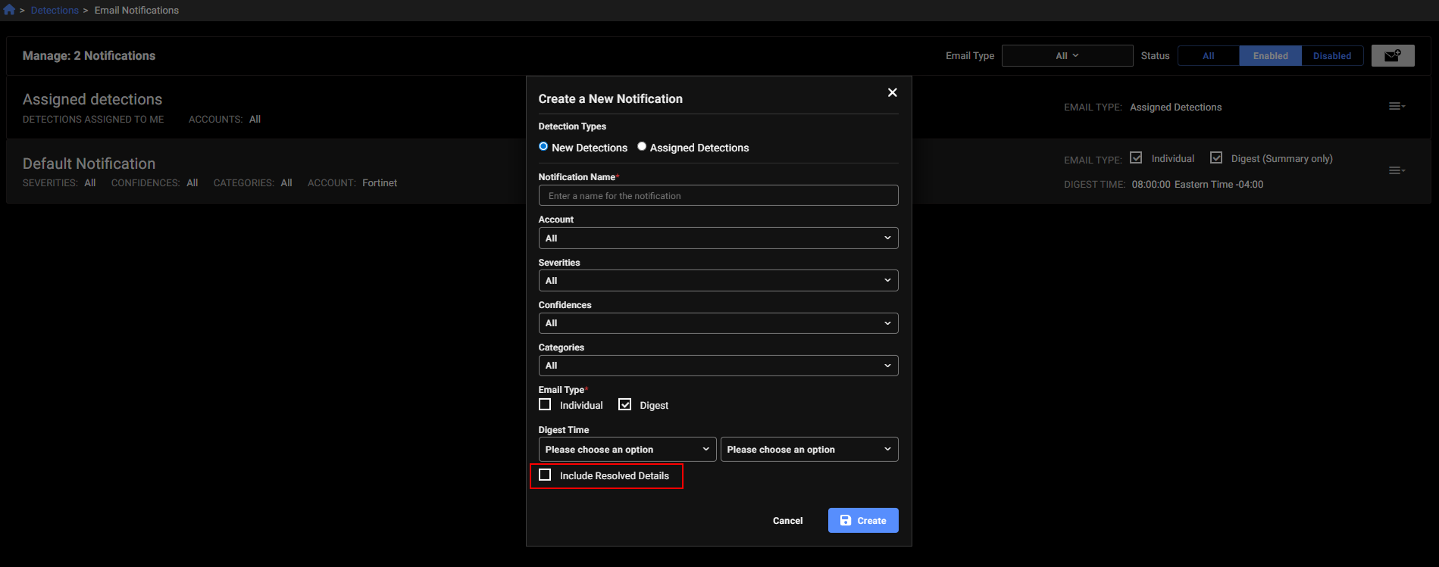
Task: Open the Default Notification row menu icon
Action: (x=1397, y=171)
